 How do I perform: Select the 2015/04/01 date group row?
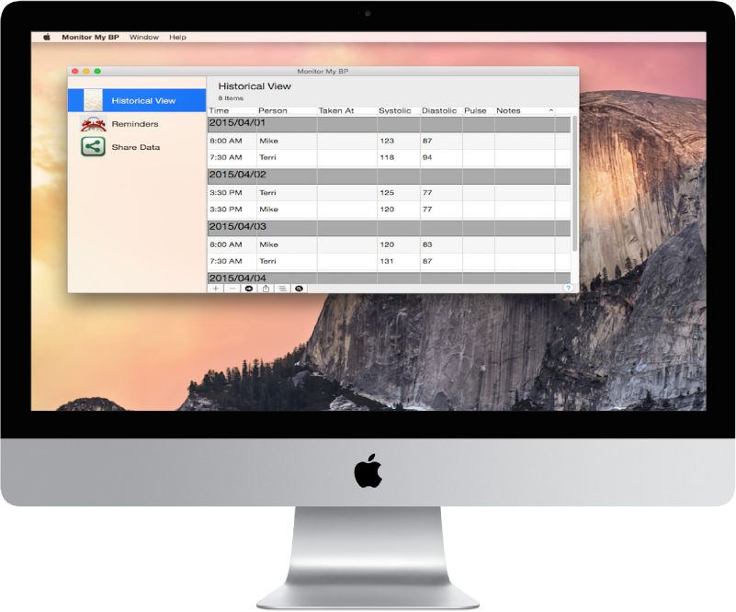(389, 124)
